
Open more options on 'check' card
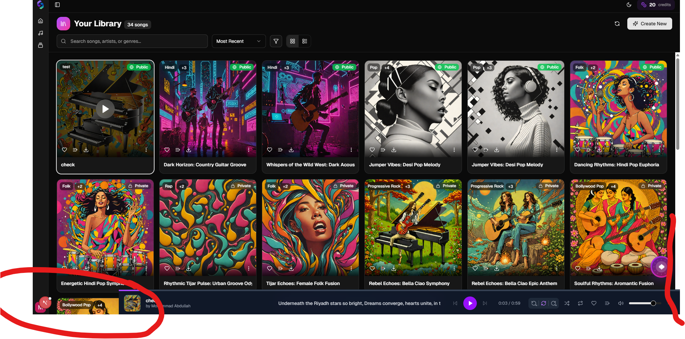[x=146, y=150]
